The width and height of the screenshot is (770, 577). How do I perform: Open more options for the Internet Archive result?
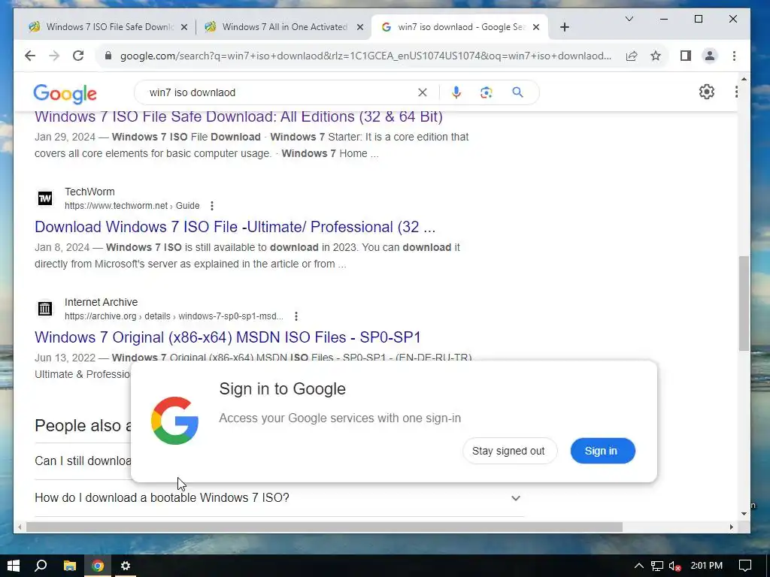coord(296,316)
